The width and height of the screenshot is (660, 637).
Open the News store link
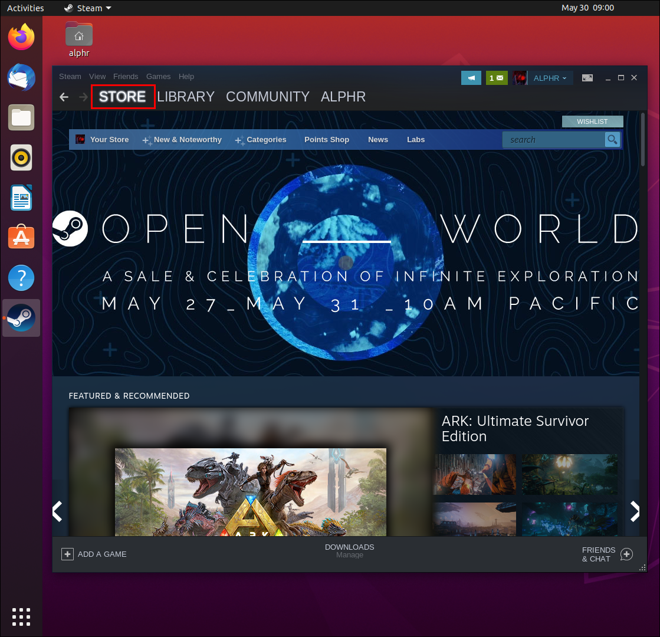[x=378, y=139]
